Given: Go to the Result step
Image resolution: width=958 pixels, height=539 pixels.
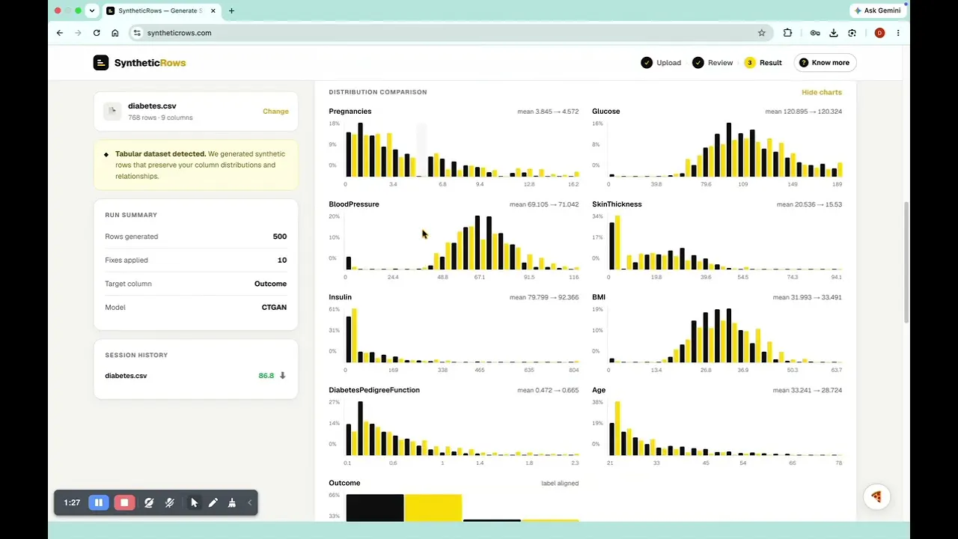Looking at the screenshot, I should (763, 63).
